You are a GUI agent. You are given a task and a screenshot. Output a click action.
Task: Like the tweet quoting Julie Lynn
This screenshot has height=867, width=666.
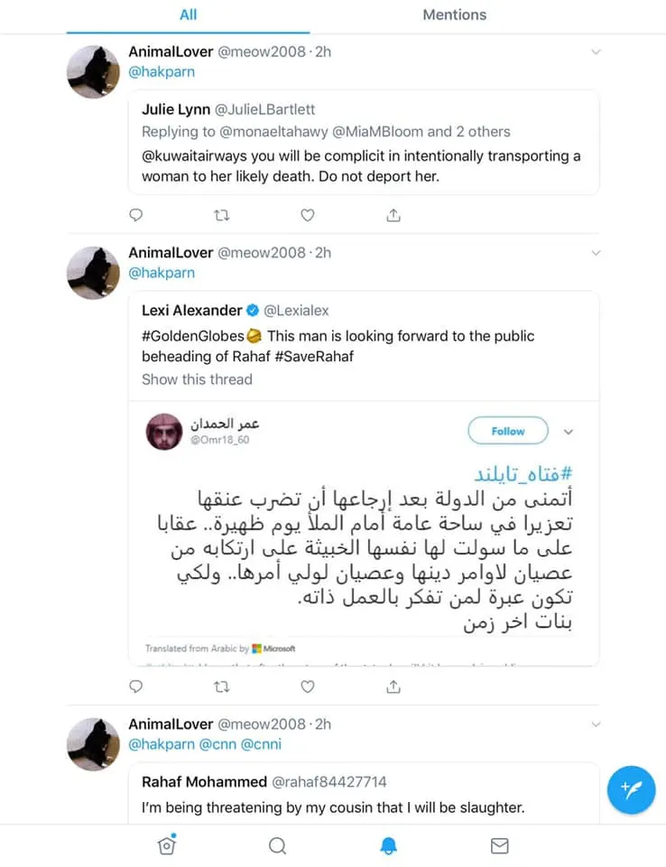307,215
